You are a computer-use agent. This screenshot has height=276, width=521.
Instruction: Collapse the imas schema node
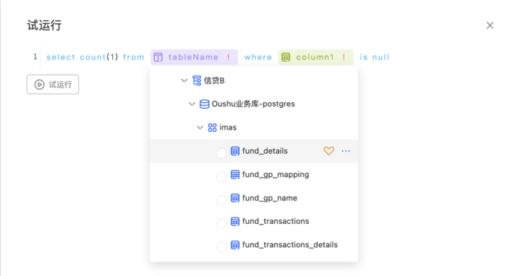click(x=200, y=127)
